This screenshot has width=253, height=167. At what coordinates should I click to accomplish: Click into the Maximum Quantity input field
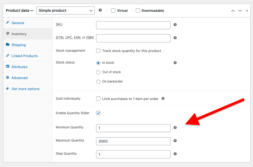(x=133, y=141)
